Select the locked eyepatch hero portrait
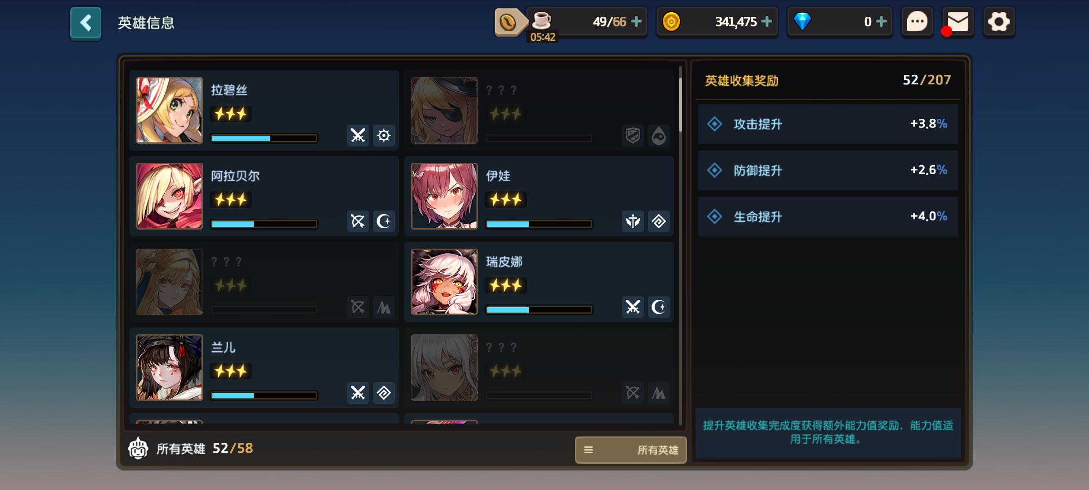The width and height of the screenshot is (1089, 490). click(444, 110)
